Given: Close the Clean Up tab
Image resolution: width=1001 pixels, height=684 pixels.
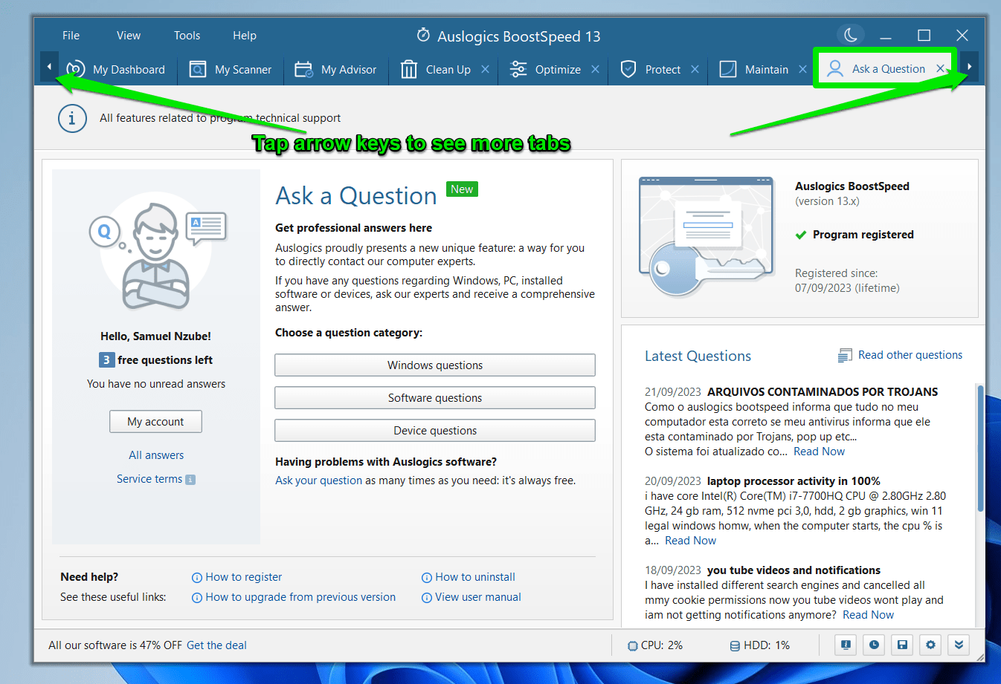Looking at the screenshot, I should click(x=485, y=69).
